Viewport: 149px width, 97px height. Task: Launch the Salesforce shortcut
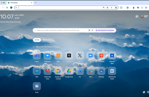(x=48, y=56)
